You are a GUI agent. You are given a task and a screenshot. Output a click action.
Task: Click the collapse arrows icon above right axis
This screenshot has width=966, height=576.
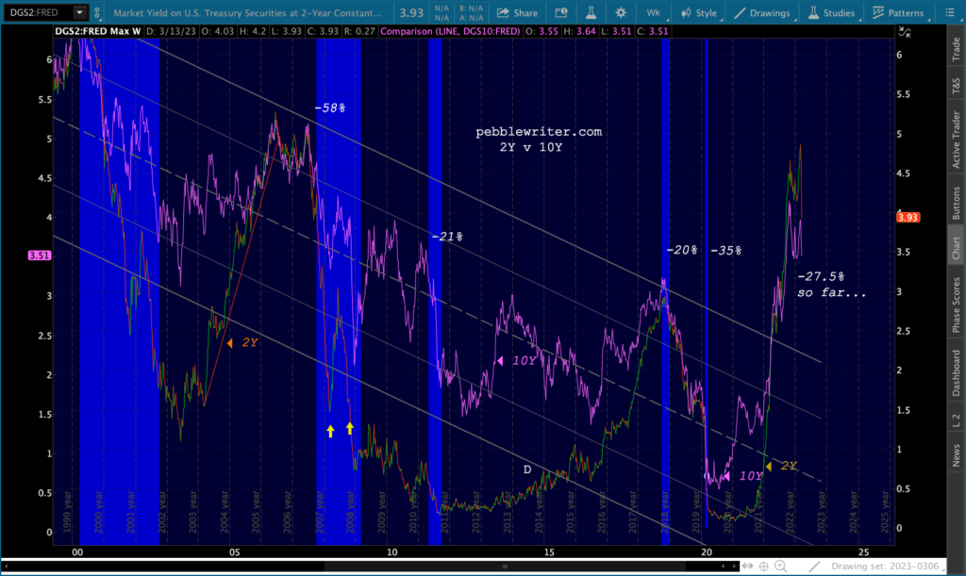(905, 32)
